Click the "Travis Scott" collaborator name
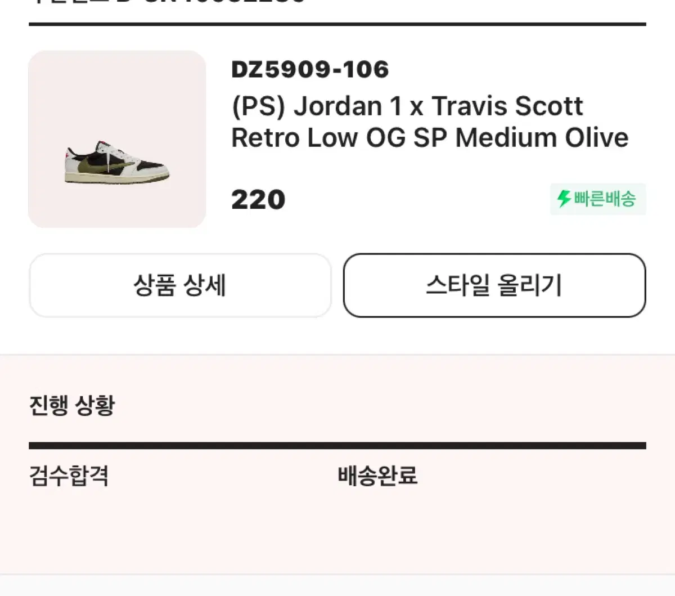Image resolution: width=675 pixels, height=596 pixels. click(x=507, y=106)
